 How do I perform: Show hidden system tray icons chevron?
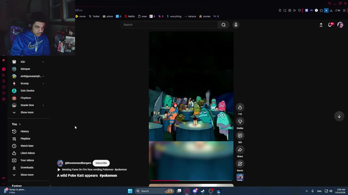click(307, 191)
